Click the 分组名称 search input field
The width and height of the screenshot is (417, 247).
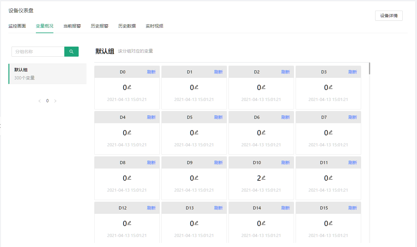point(38,52)
